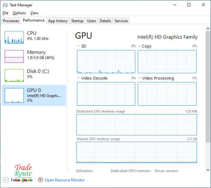Open the Copy engine dropdown chevron
The image size is (211, 188).
(x=139, y=46)
